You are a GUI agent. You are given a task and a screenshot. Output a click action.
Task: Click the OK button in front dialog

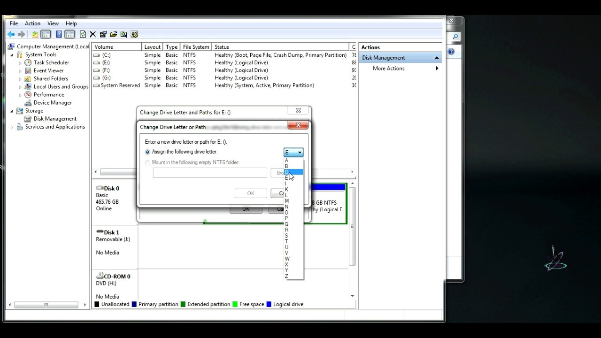(x=251, y=193)
